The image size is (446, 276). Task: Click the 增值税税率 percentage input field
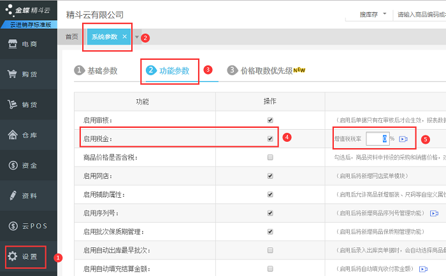coord(377,139)
